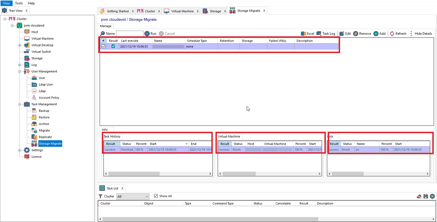Click the Storage icon in the tree
437x222 pixels.
click(x=27, y=58)
